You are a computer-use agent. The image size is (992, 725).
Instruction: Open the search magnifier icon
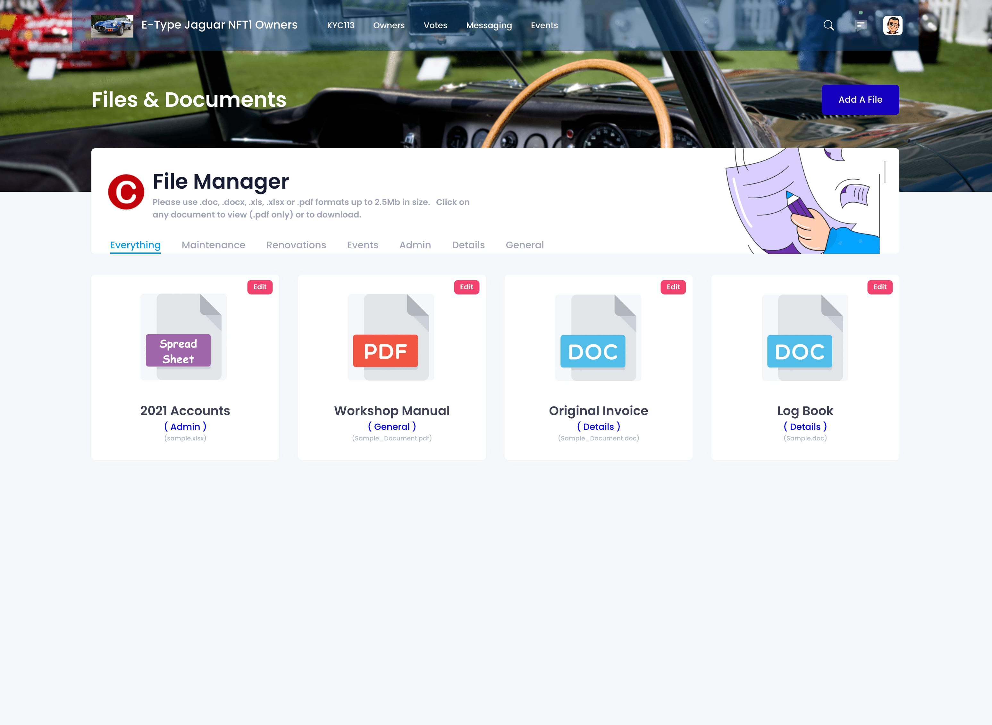point(828,25)
